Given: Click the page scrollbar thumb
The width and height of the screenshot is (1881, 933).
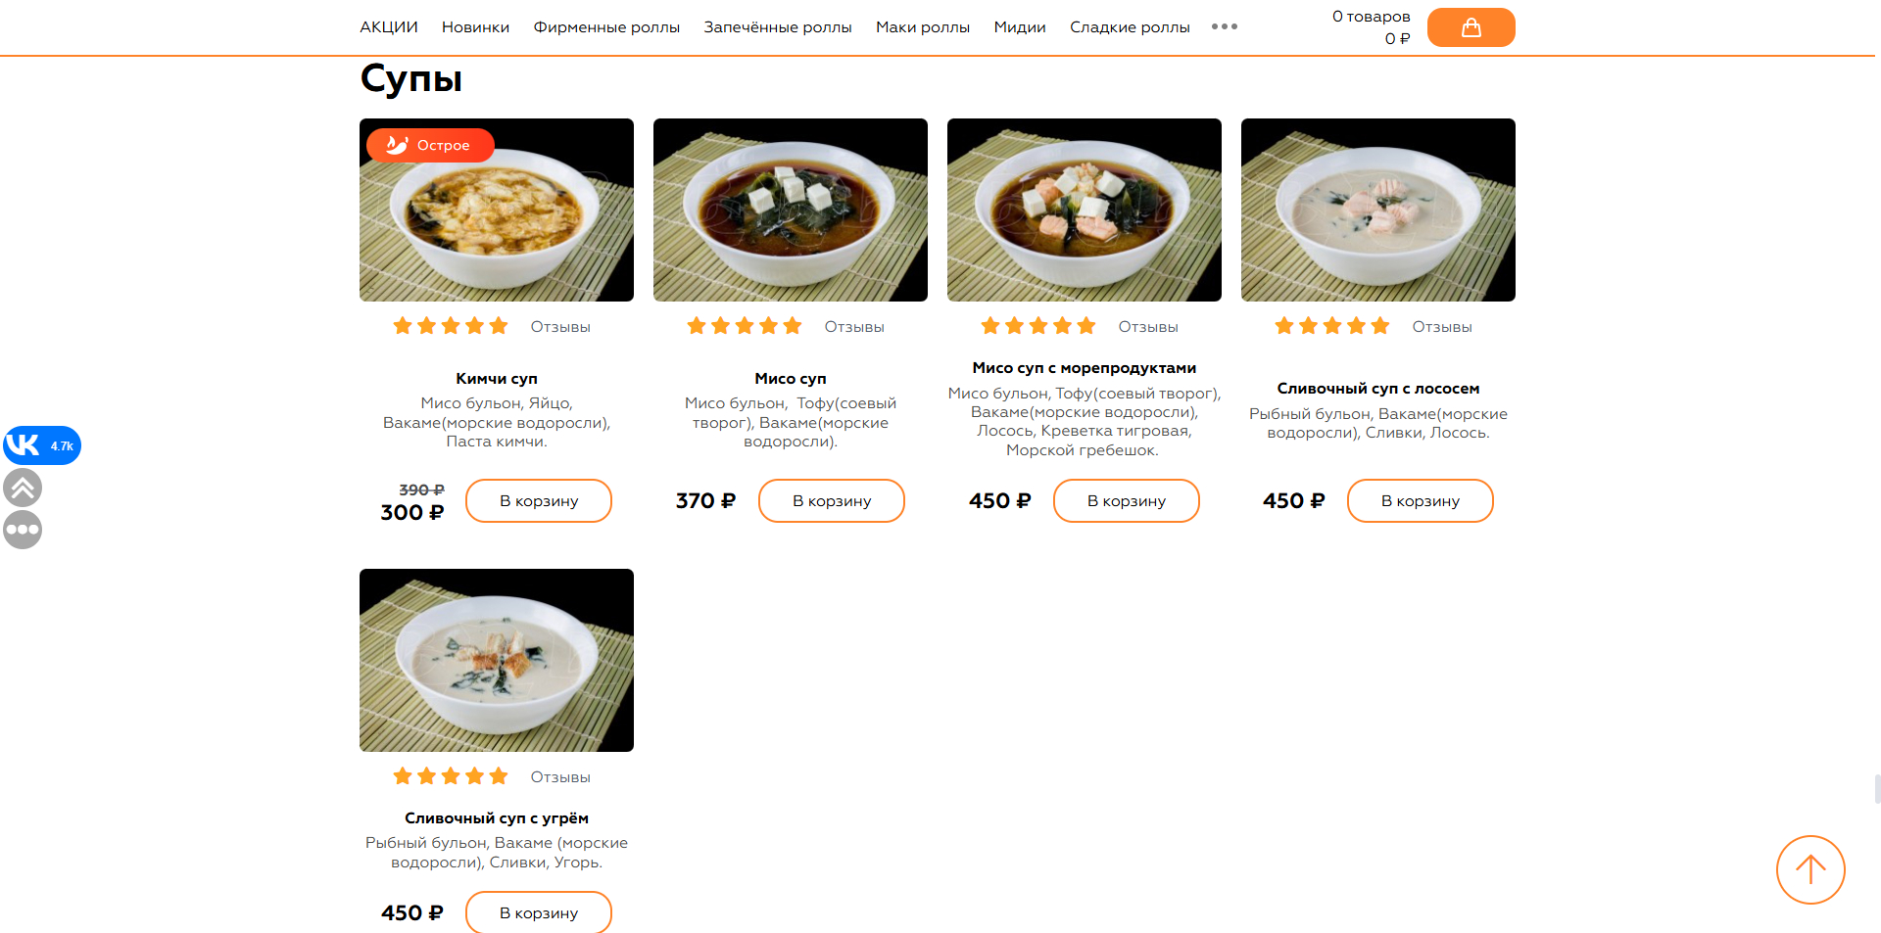Looking at the screenshot, I should point(1877,789).
